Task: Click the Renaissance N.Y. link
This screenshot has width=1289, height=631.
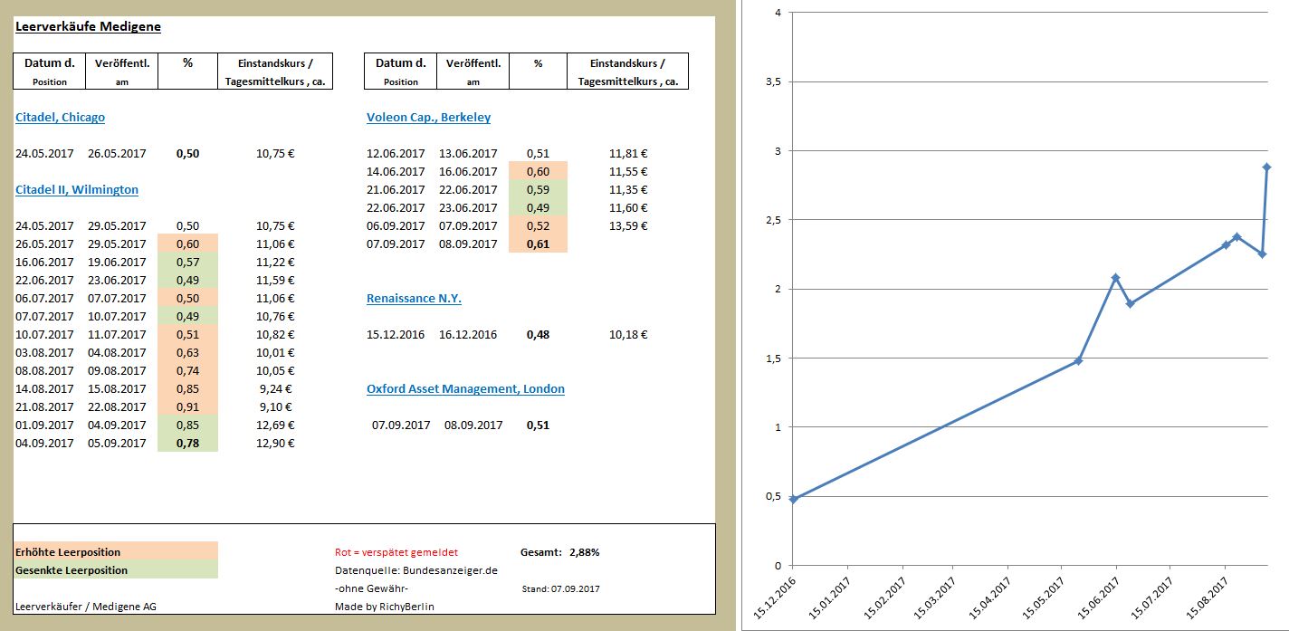Action: (412, 298)
